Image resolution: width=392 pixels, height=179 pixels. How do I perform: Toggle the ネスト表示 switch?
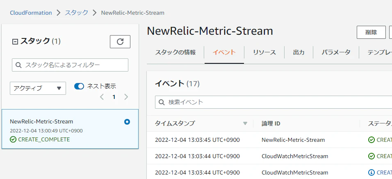coord(79,86)
